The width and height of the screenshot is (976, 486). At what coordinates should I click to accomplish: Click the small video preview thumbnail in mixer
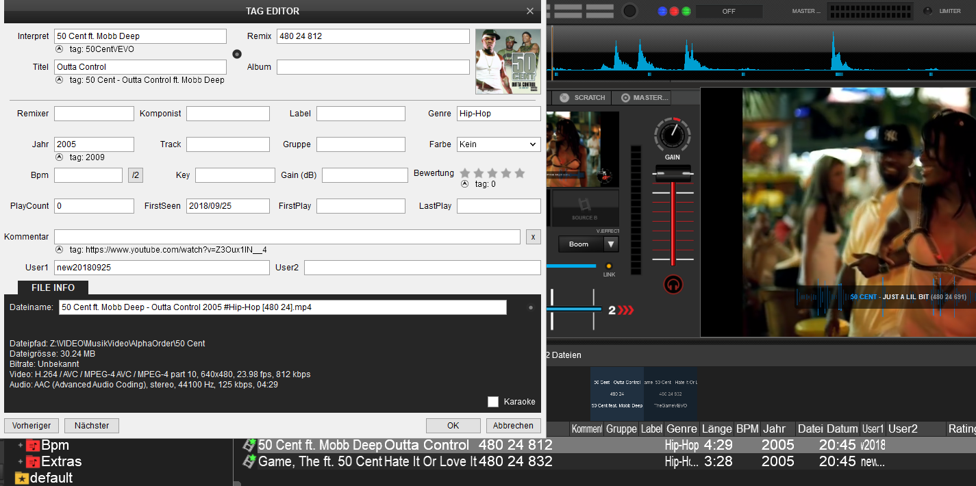(581, 149)
